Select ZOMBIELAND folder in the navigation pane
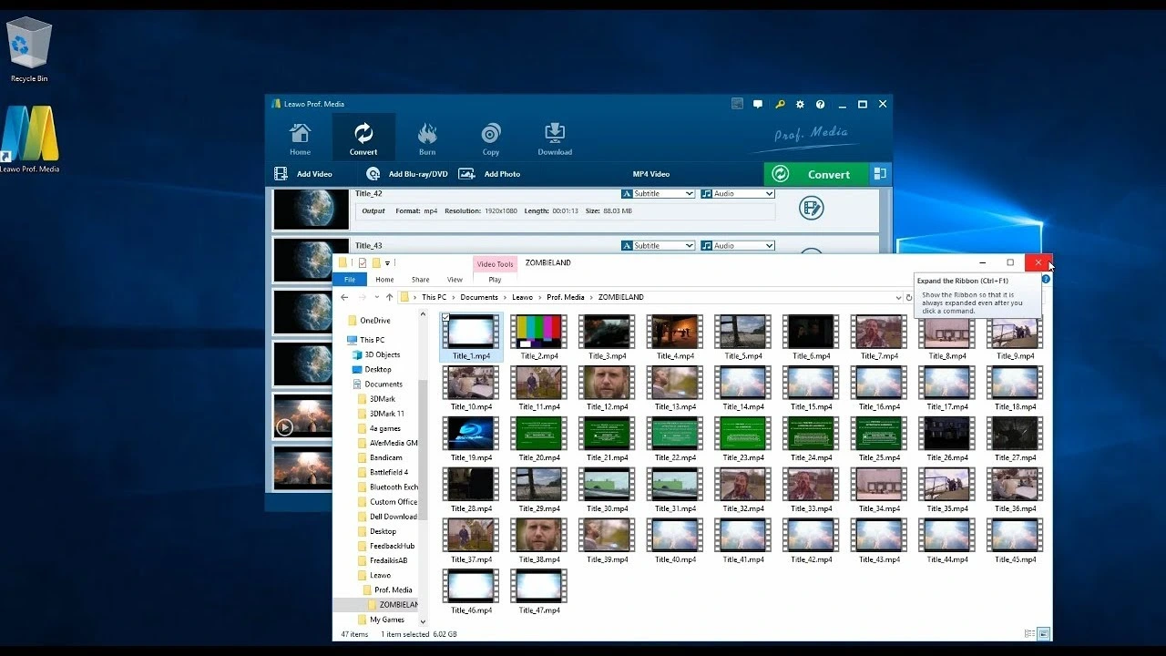 pos(394,604)
